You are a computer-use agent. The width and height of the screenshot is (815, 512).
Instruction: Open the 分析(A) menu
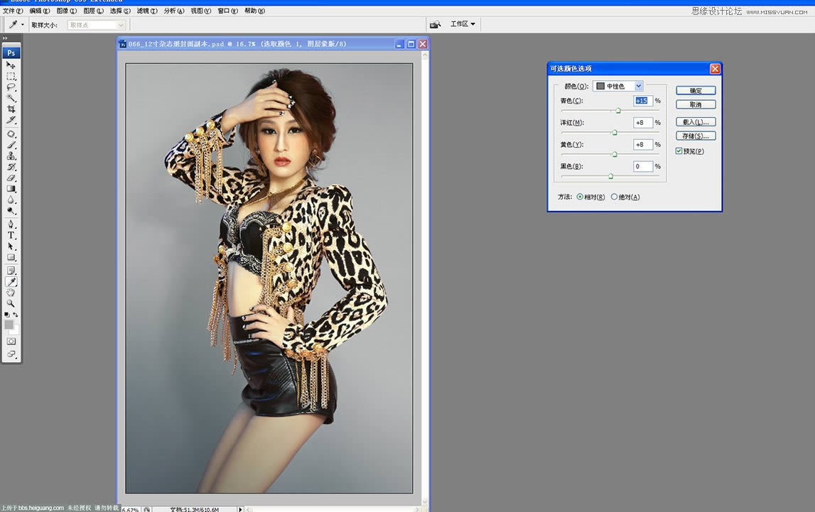click(173, 11)
